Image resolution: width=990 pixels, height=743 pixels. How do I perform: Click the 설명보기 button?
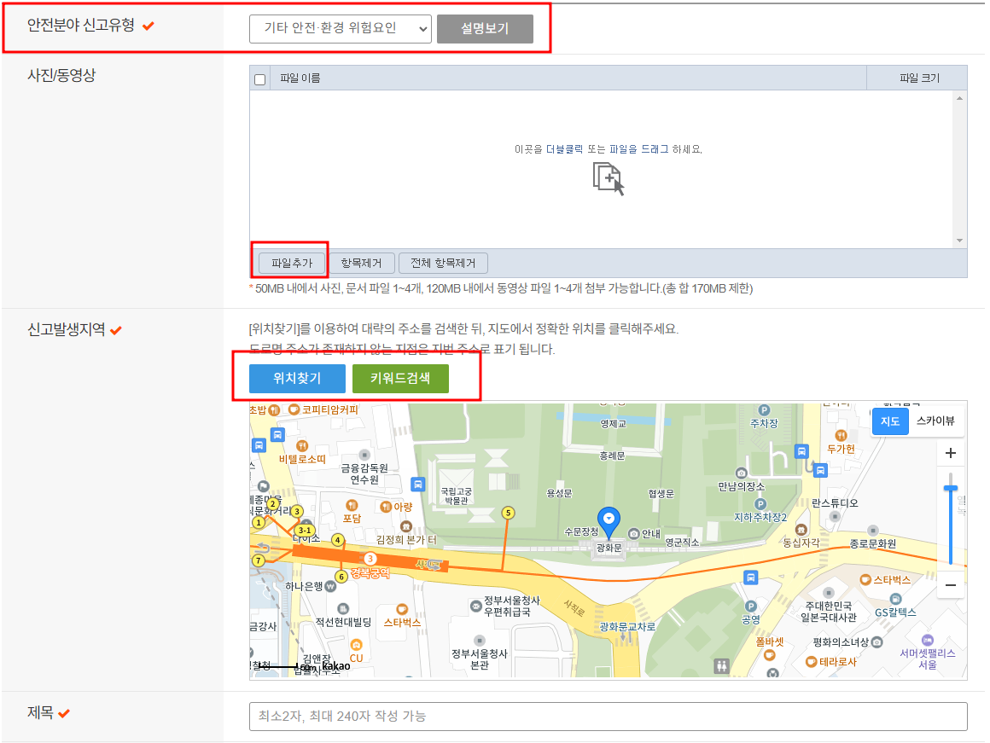(484, 28)
